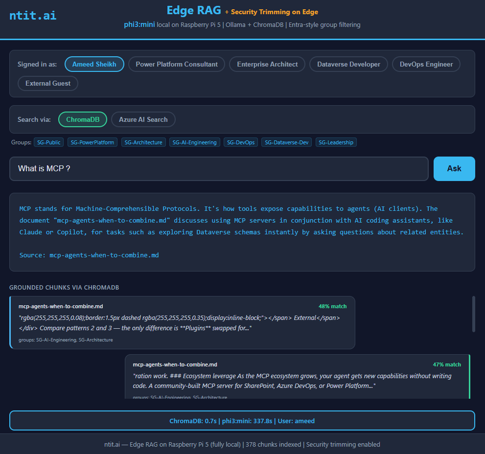Viewport: 485px width, 454px height.
Task: Click the question input containing "What is MCP ?"
Action: tap(219, 169)
